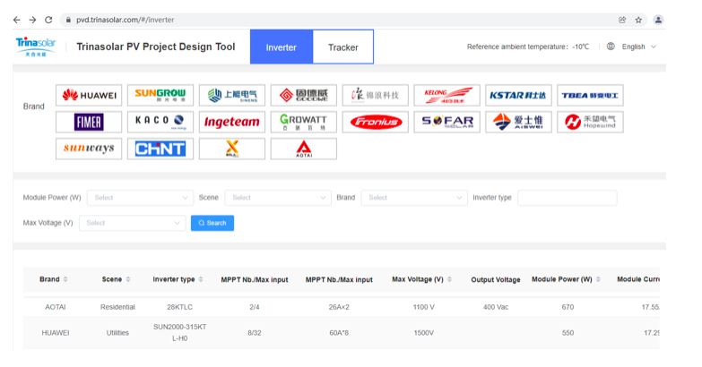Switch to the Tracker tab

(x=343, y=47)
